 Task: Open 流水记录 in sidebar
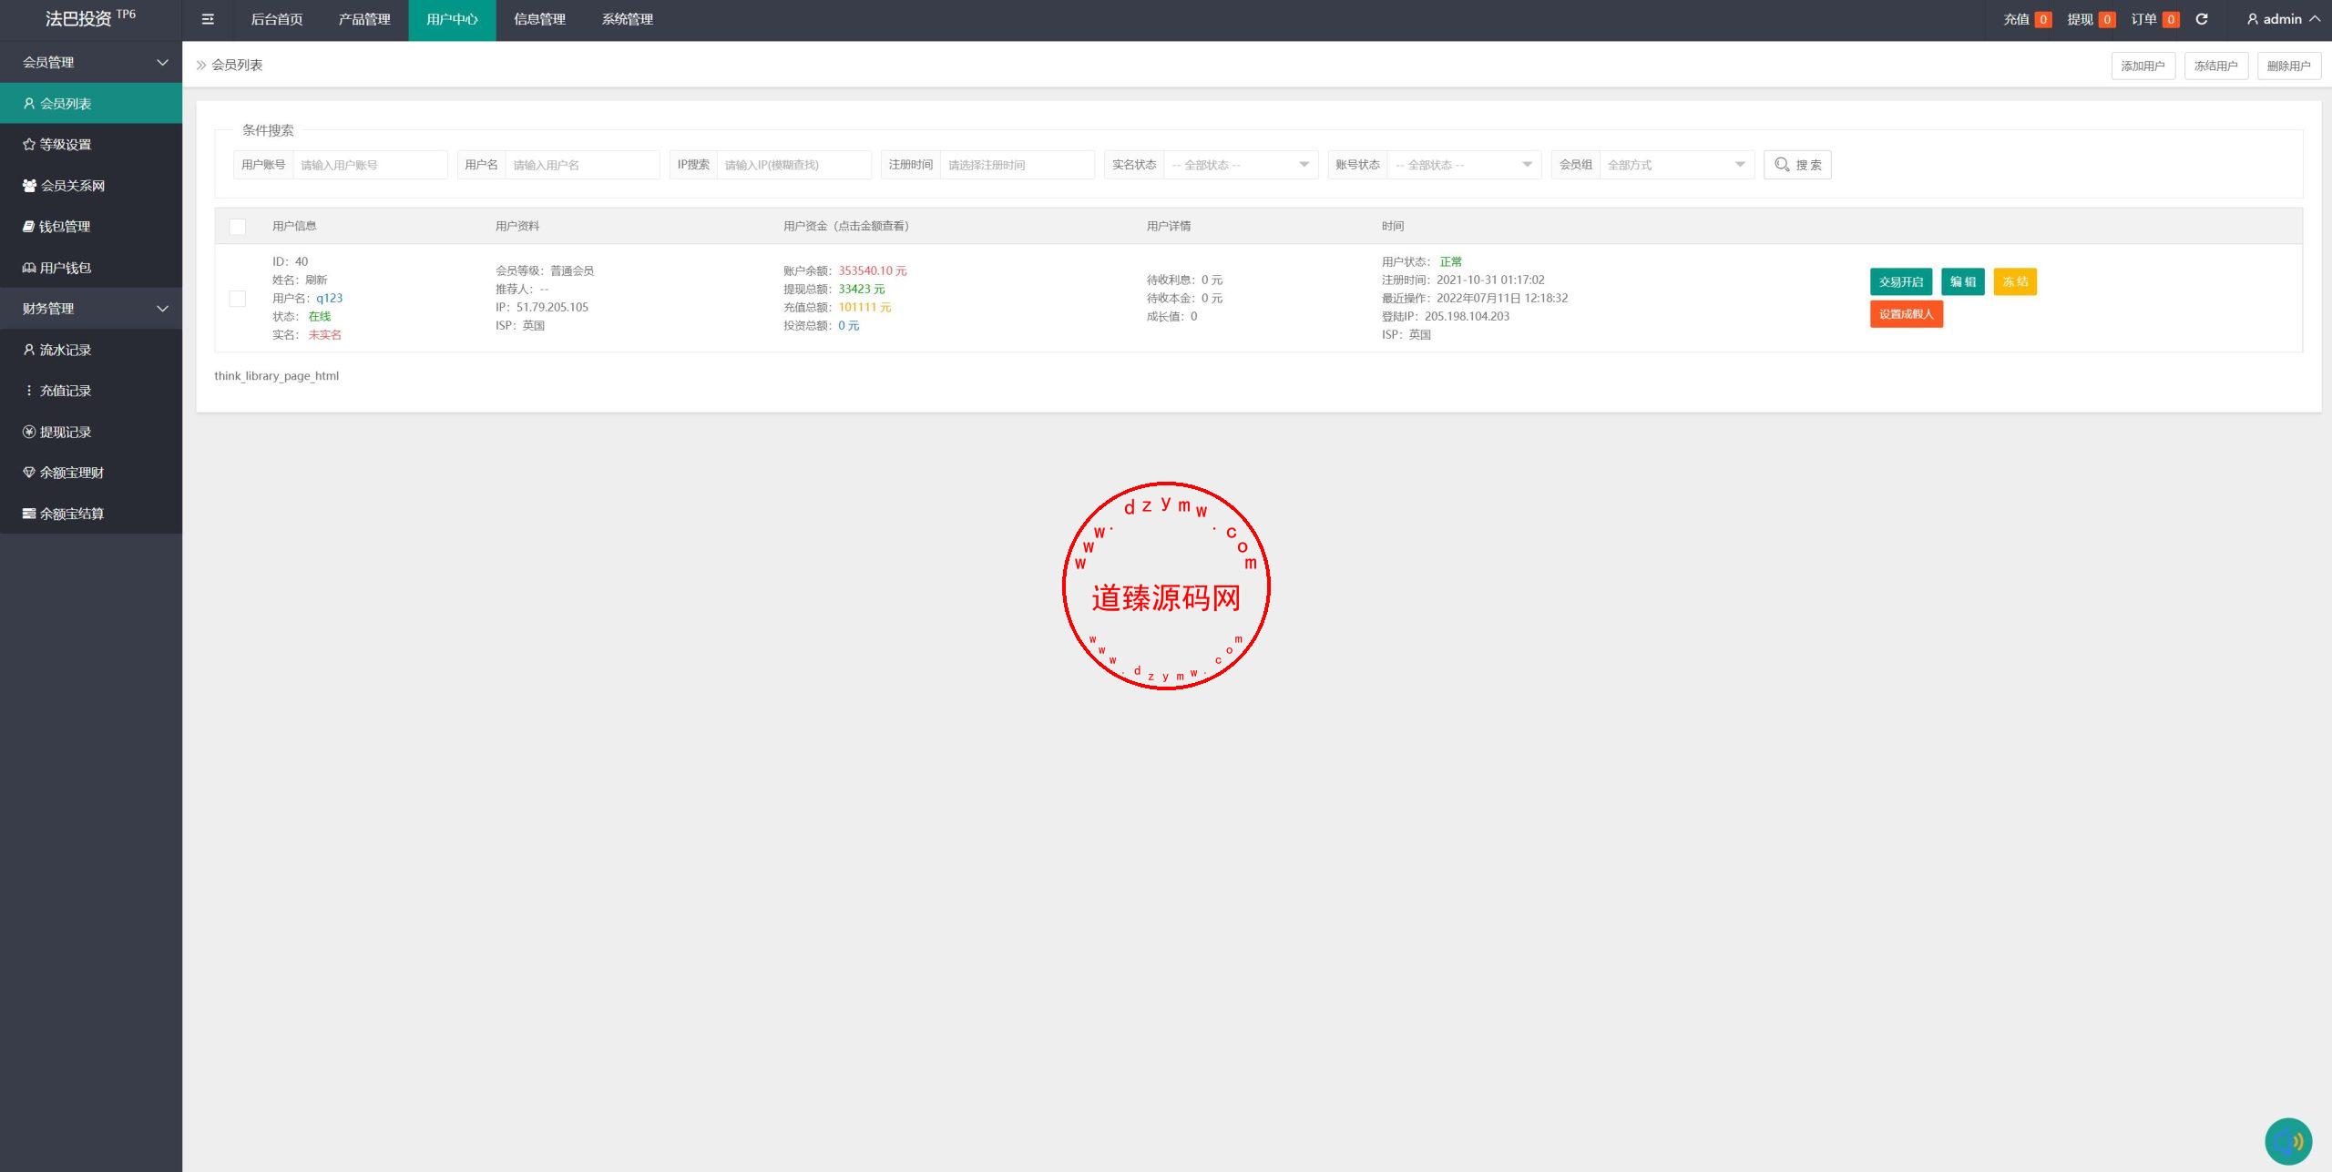91,350
